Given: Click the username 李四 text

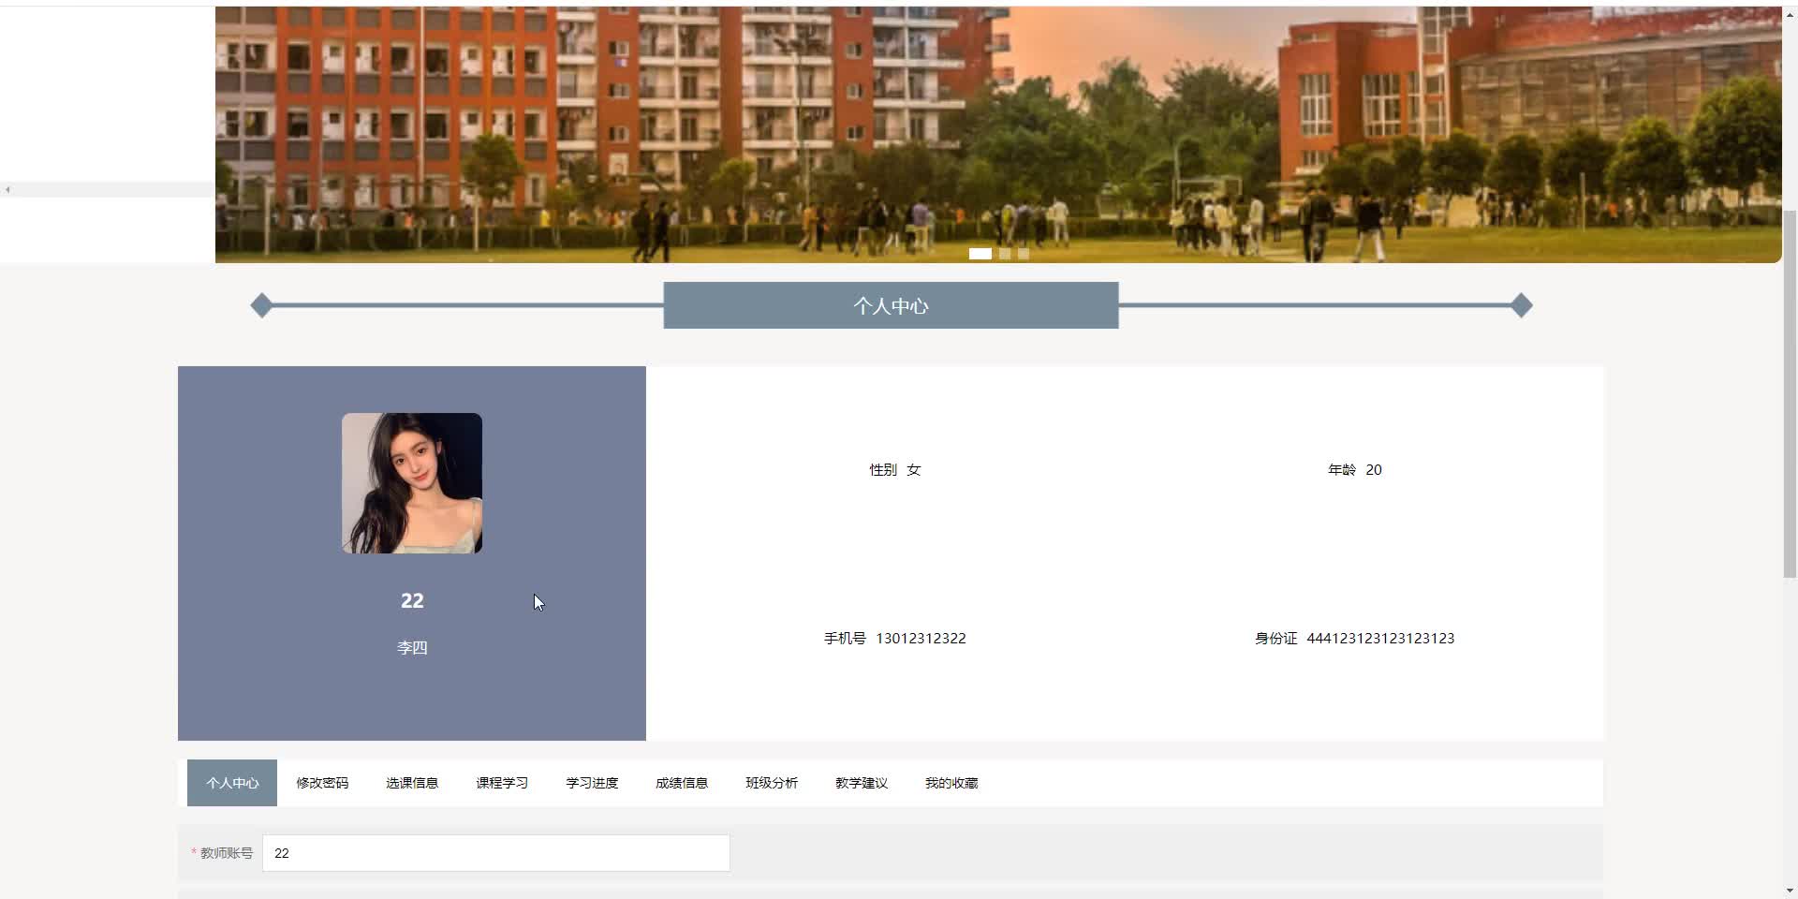Looking at the screenshot, I should point(412,647).
